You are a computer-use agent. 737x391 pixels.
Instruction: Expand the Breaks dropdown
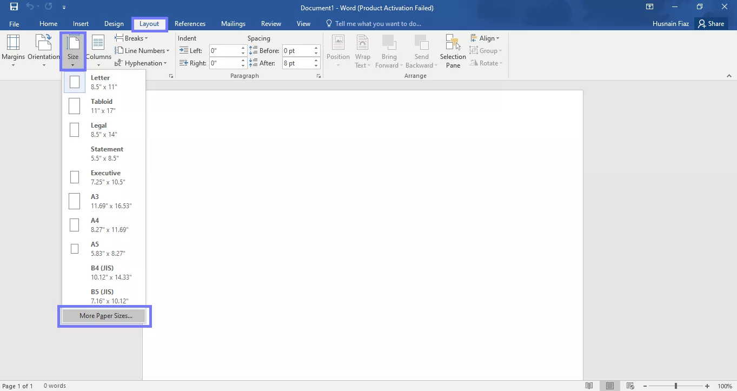[131, 38]
